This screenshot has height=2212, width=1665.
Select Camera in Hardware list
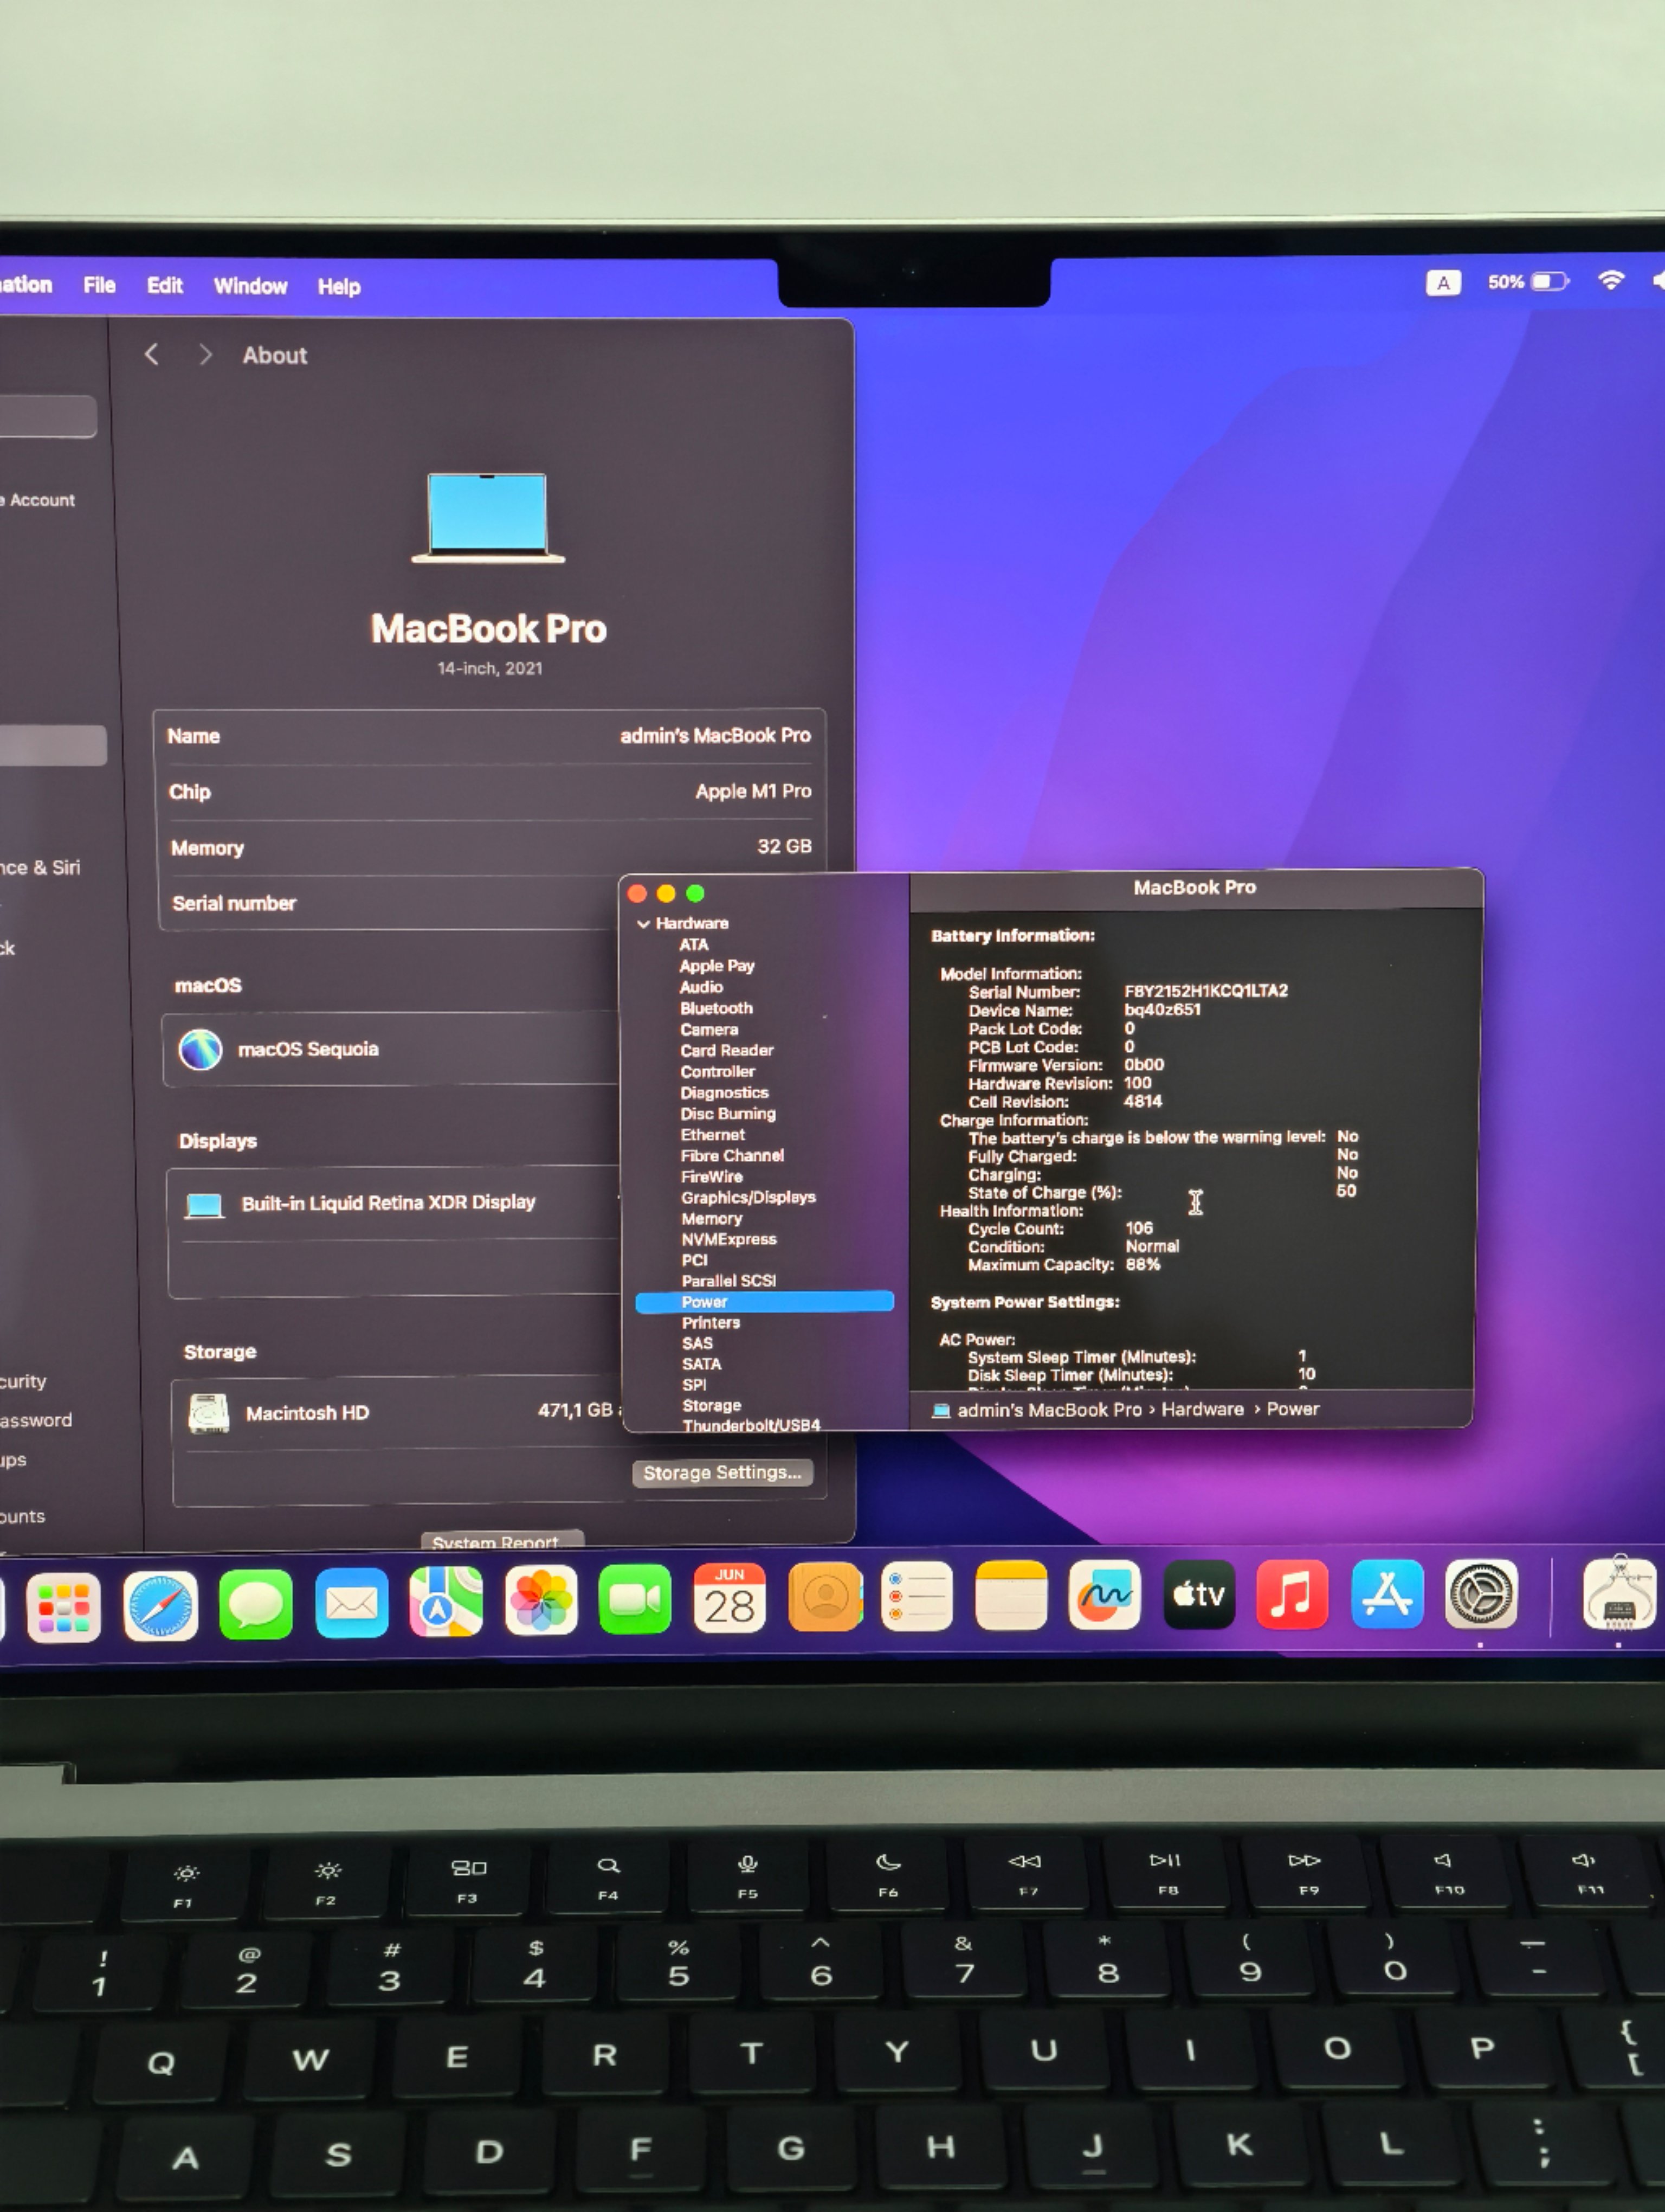click(708, 1029)
